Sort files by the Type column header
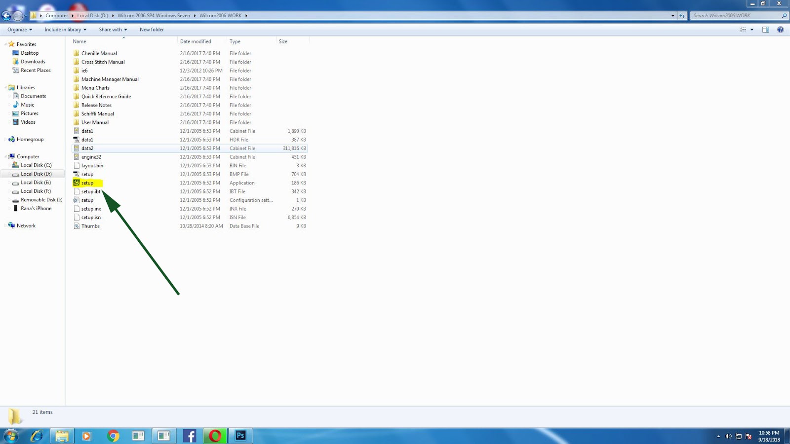This screenshot has height=444, width=790. pyautogui.click(x=251, y=41)
